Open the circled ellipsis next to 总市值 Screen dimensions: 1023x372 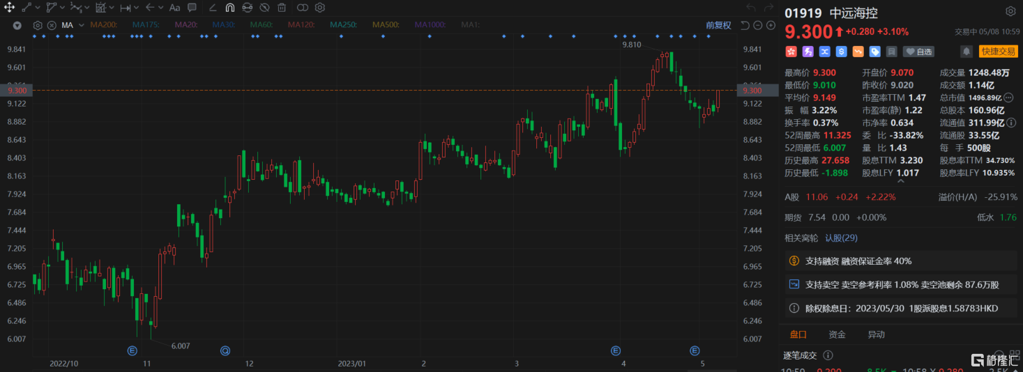coord(1008,98)
